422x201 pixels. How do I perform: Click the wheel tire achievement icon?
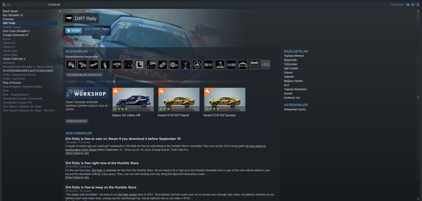pos(174,64)
